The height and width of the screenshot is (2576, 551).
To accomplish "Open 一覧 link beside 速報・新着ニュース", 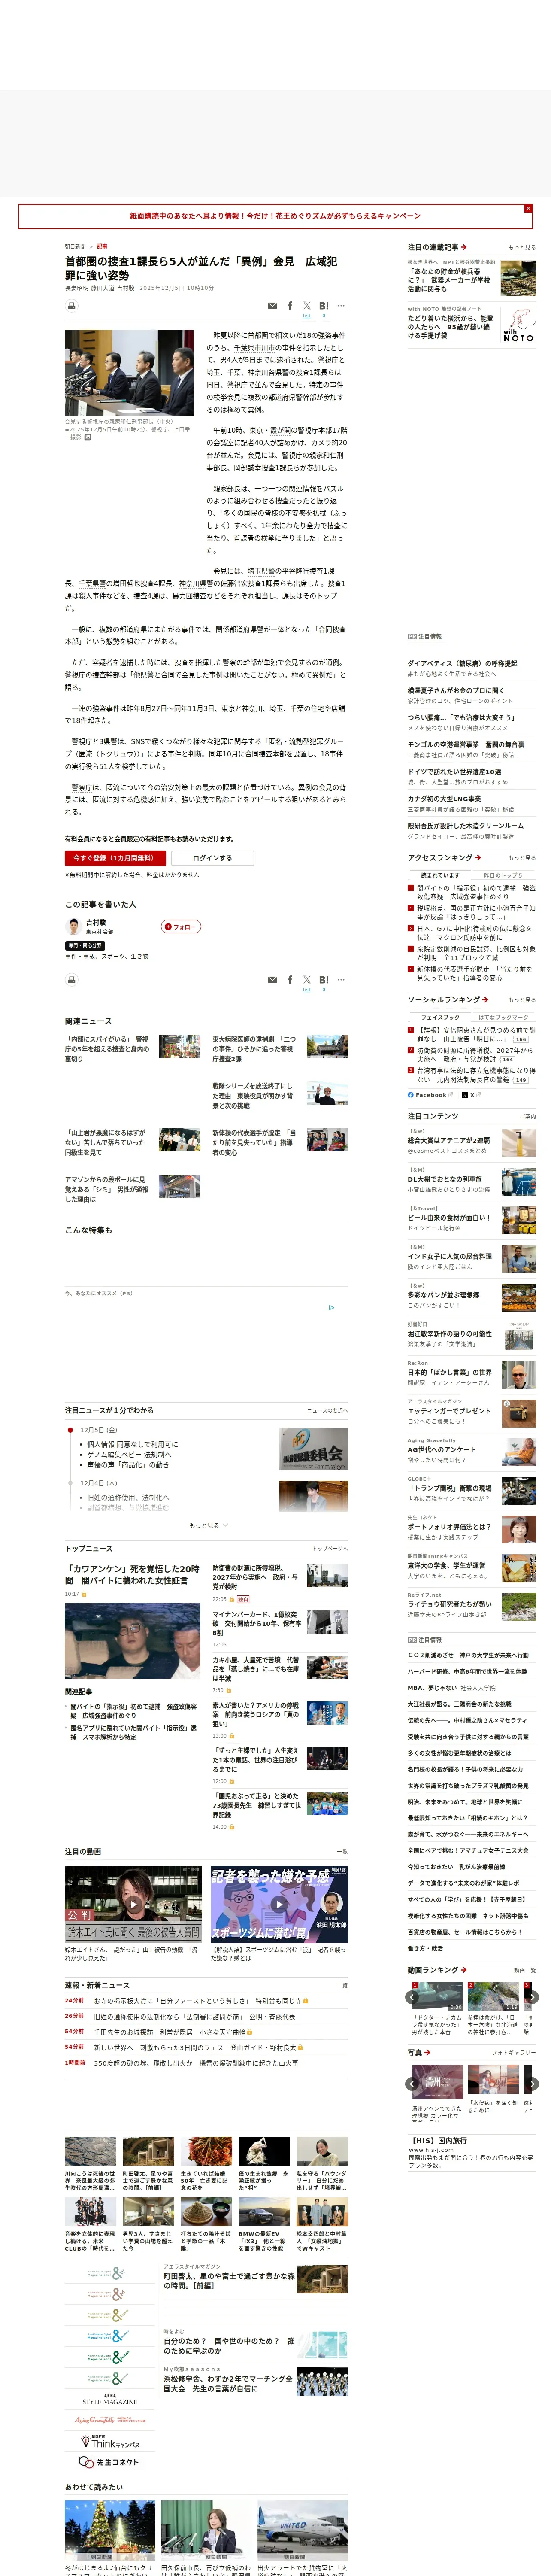I will [343, 1985].
